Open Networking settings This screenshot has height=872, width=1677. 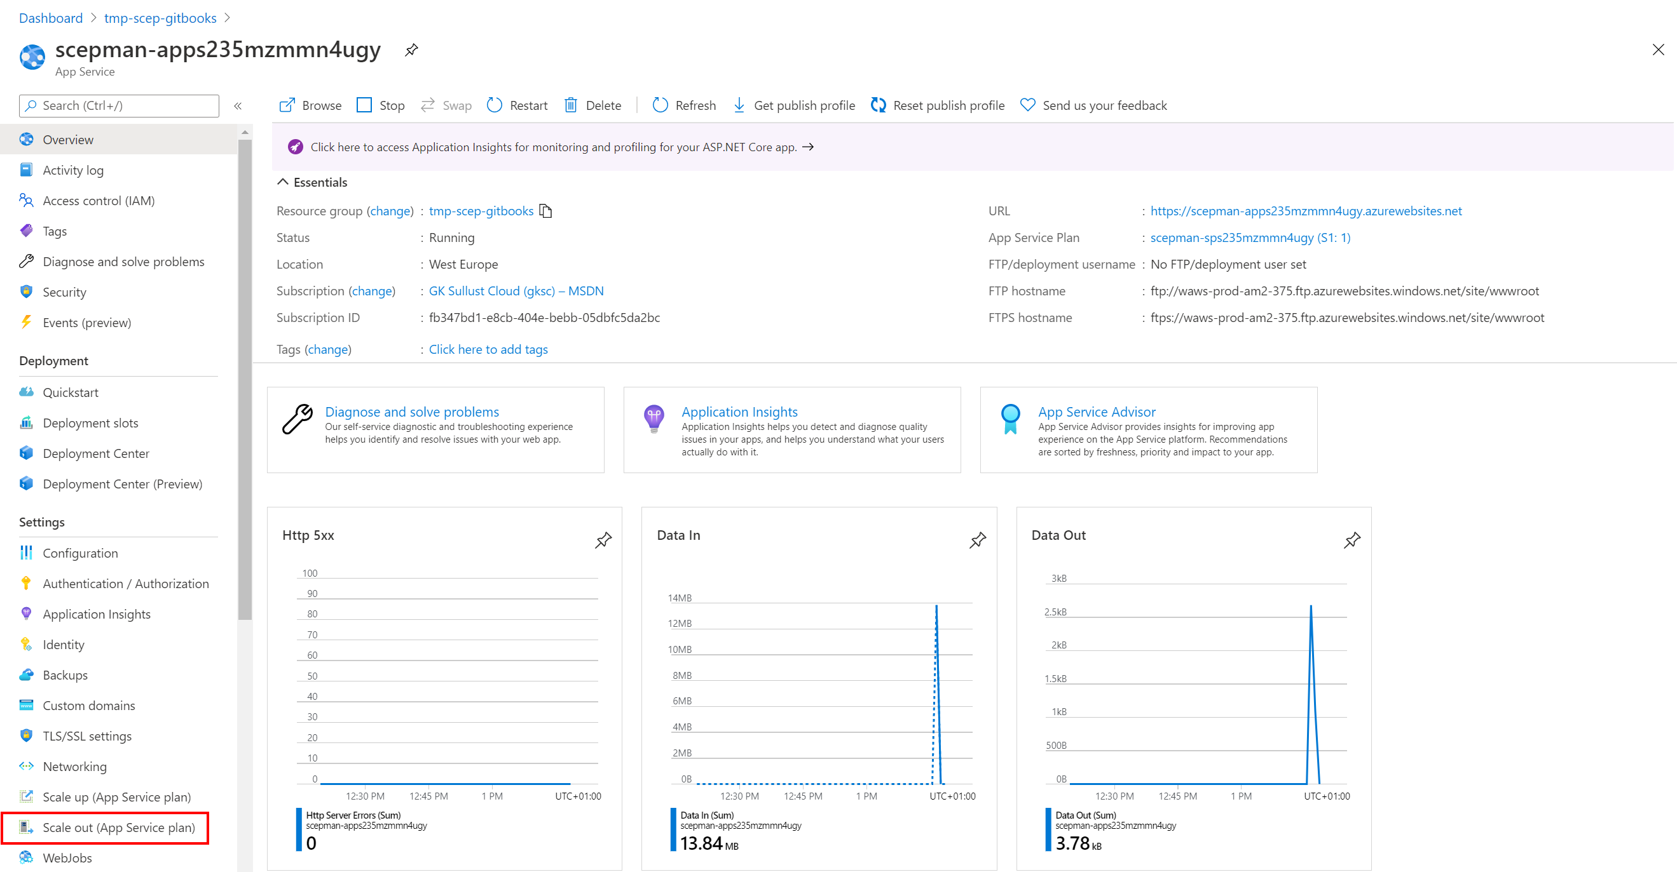118,767
